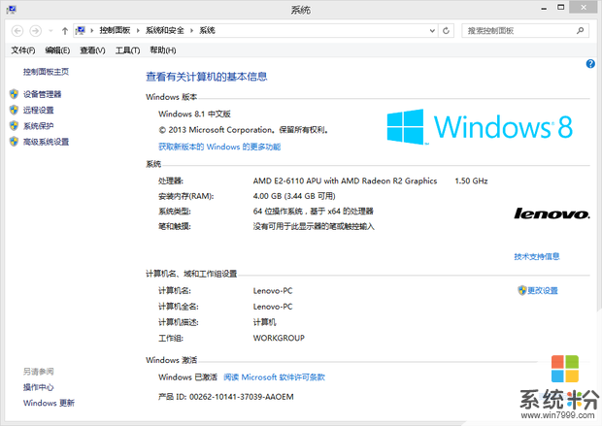Click 更改设置 link

(543, 290)
